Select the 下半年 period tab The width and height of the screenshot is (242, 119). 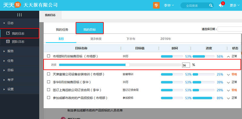point(131,39)
